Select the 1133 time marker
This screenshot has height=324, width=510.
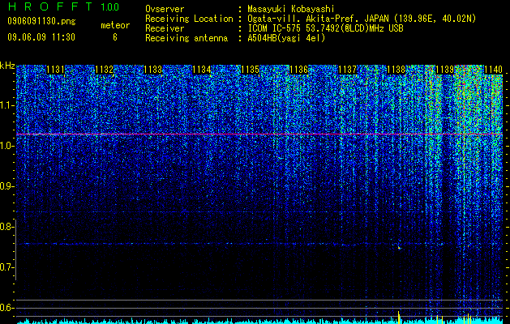(153, 70)
